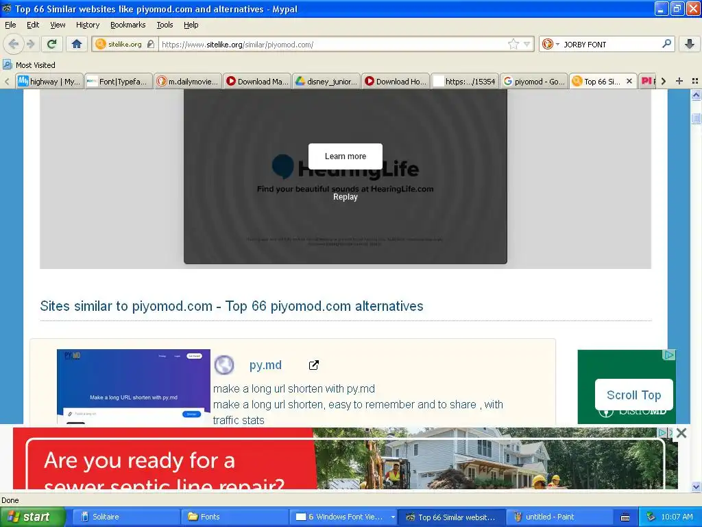Expand the 6 Windows Font Viewer group
This screenshot has height=527, width=702.
pos(393,517)
